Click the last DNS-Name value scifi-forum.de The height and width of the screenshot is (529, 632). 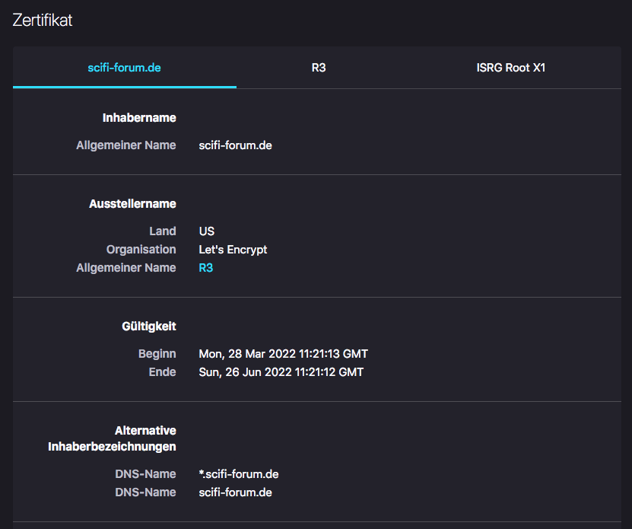235,492
